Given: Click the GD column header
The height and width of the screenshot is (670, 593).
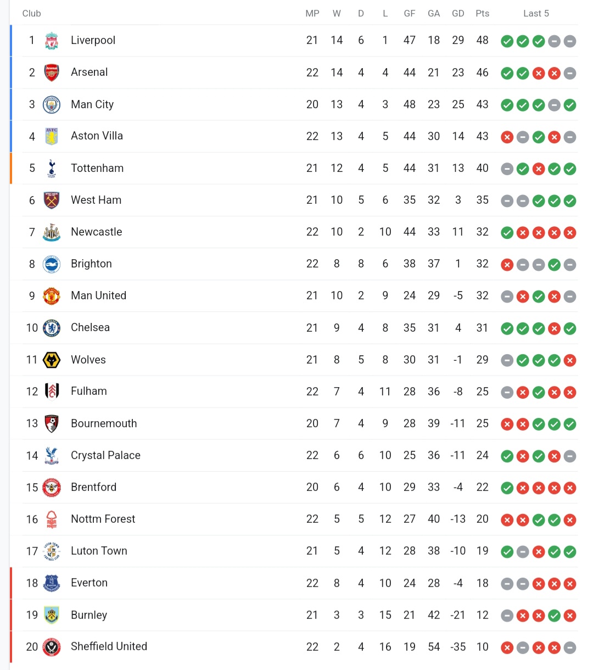Looking at the screenshot, I should tap(458, 13).
